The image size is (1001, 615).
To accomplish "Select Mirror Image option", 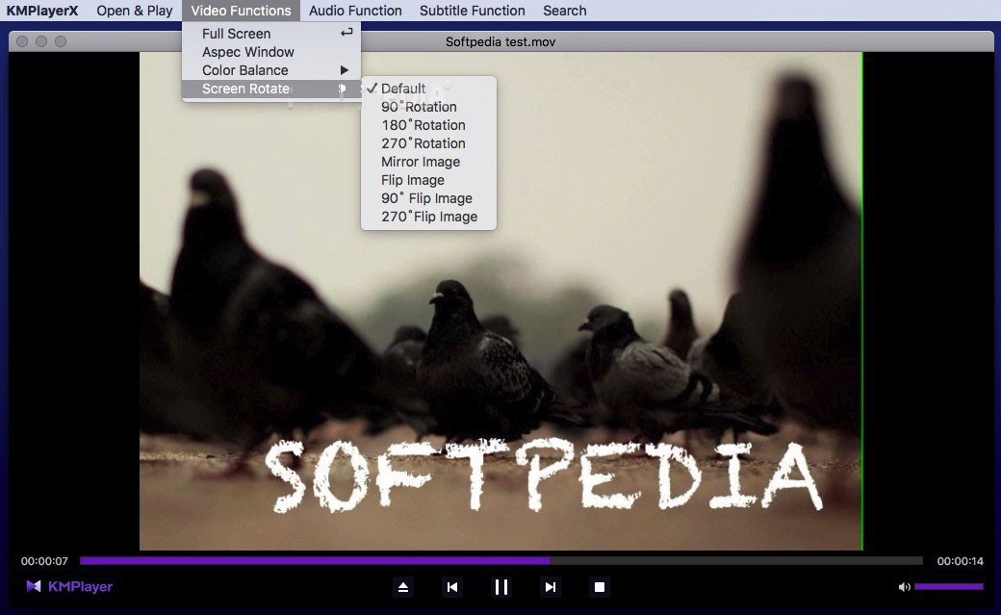I will click(421, 162).
